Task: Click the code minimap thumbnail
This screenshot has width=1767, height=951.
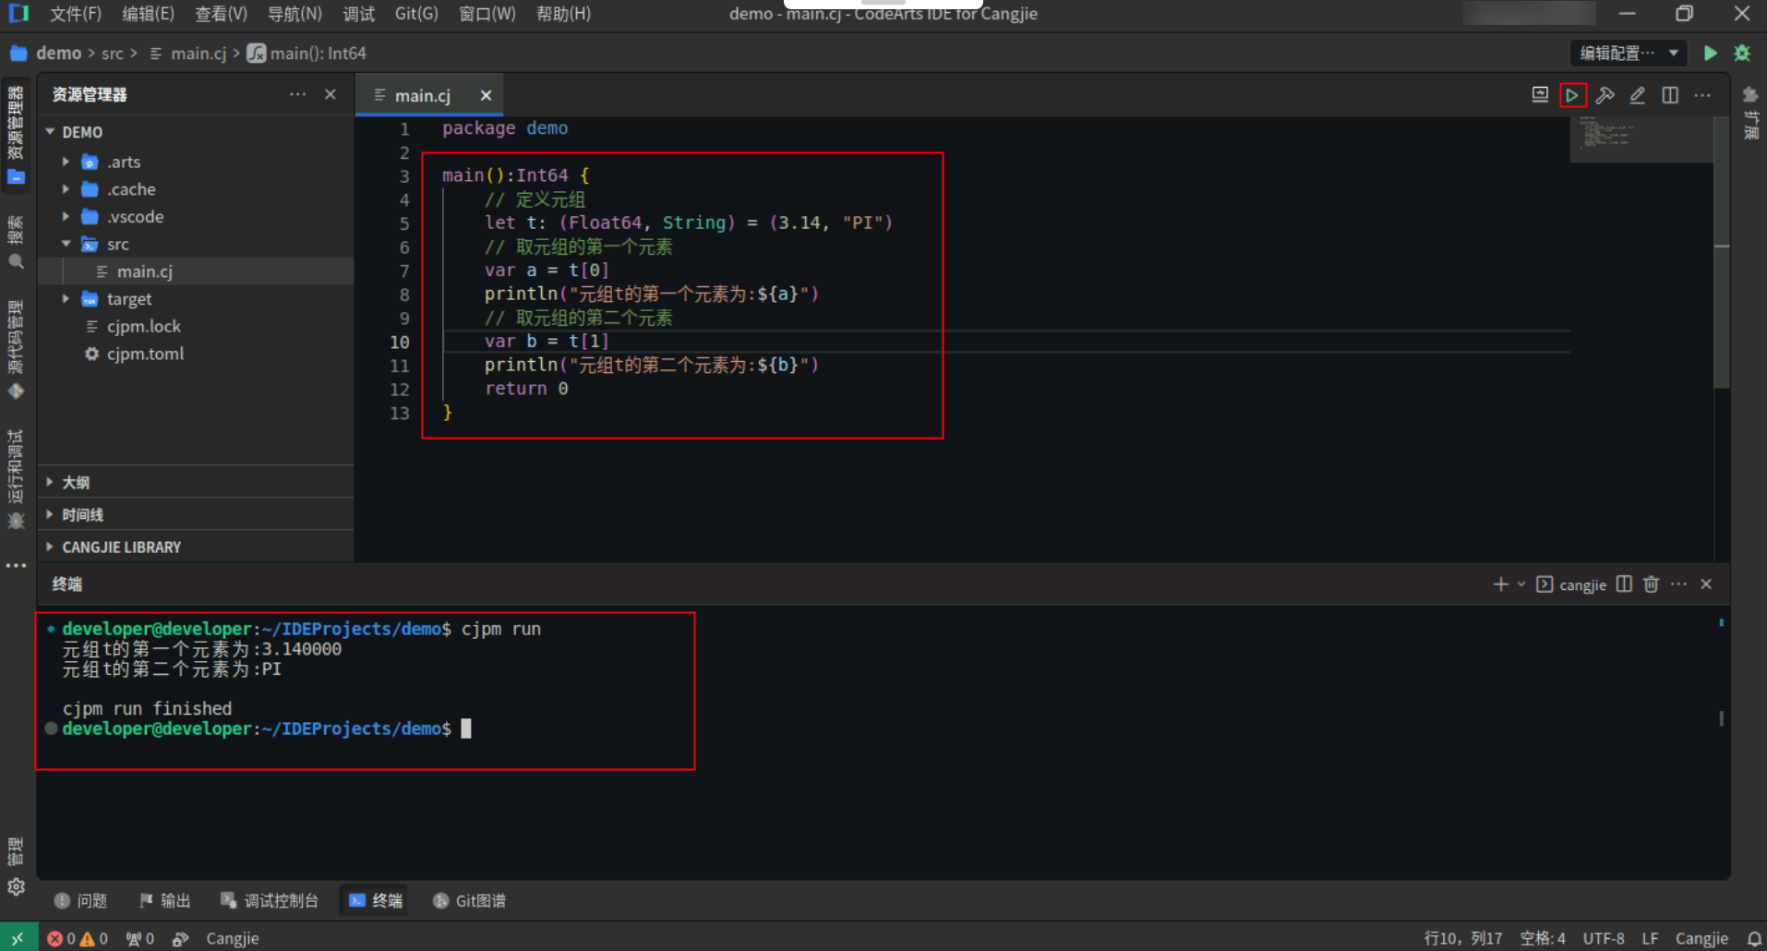Action: click(x=1641, y=138)
